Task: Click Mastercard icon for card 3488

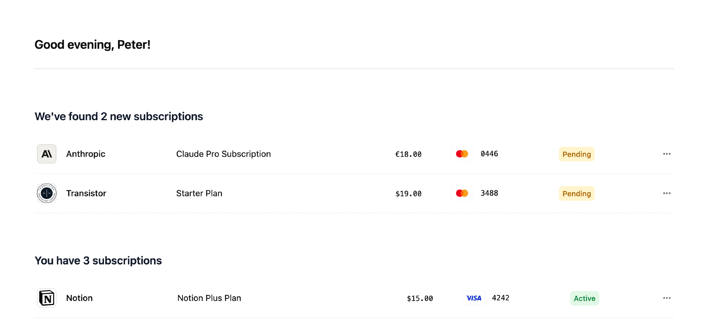Action: (x=462, y=193)
